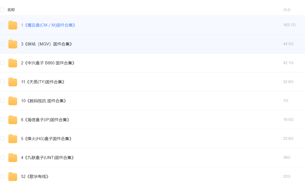Select the 天邑(TY)固件合集 row checkbox

pos(2,82)
